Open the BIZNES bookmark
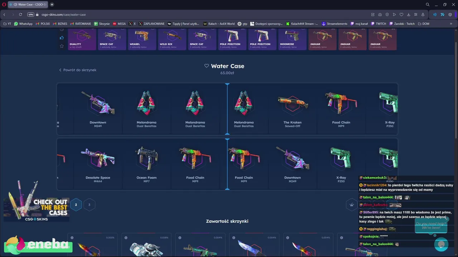The width and height of the screenshot is (458, 257). [60, 24]
